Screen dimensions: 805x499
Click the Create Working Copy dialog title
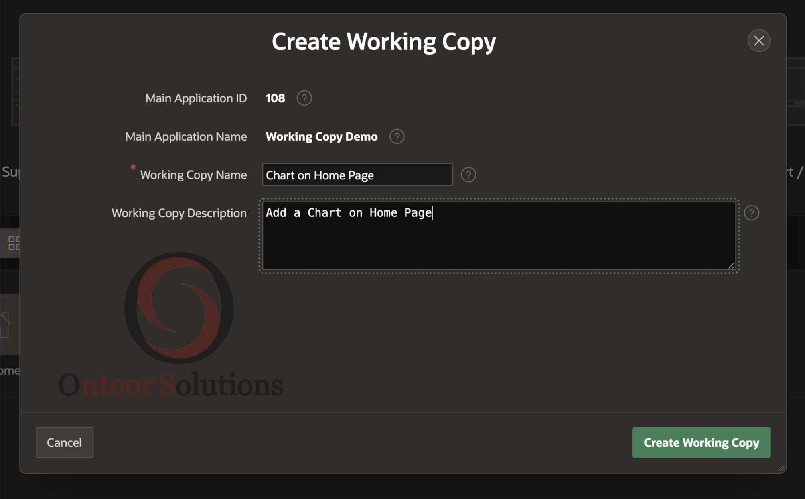point(384,41)
